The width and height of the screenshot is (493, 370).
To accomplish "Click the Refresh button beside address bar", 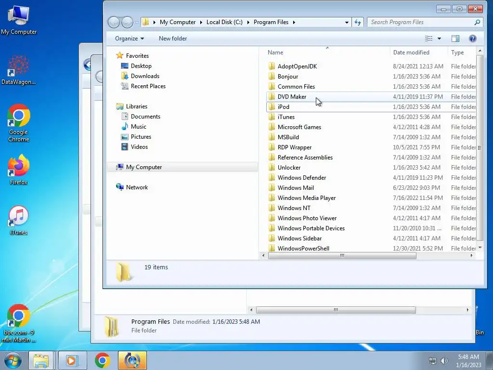I will [x=358, y=22].
